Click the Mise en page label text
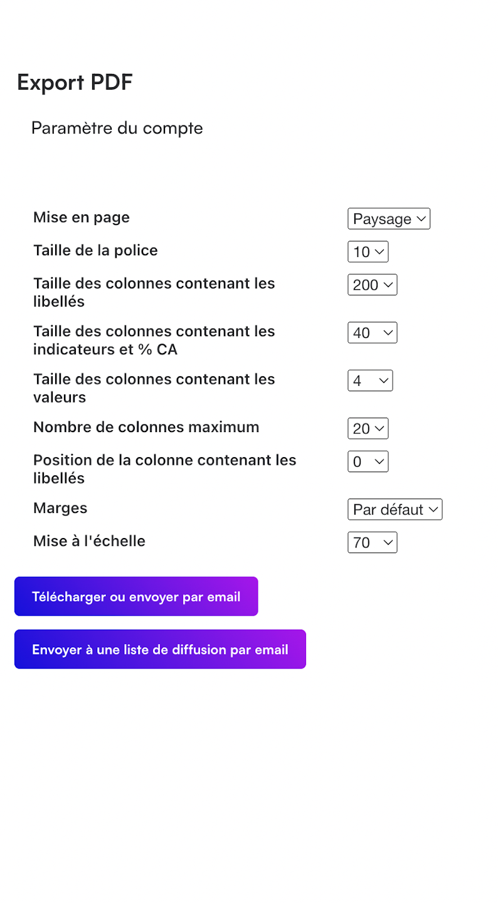498x903 pixels. (82, 218)
